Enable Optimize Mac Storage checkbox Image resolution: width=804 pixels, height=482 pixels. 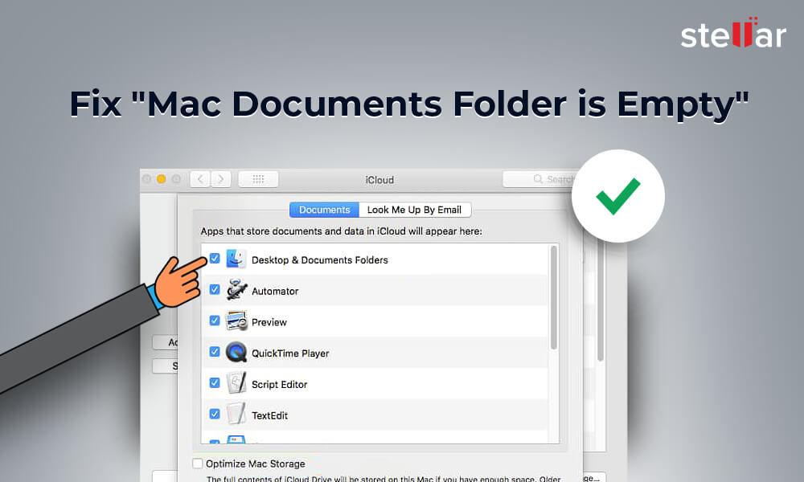tap(198, 464)
